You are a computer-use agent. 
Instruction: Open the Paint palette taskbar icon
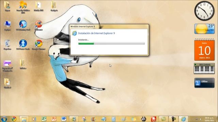pyautogui.click(x=124, y=119)
